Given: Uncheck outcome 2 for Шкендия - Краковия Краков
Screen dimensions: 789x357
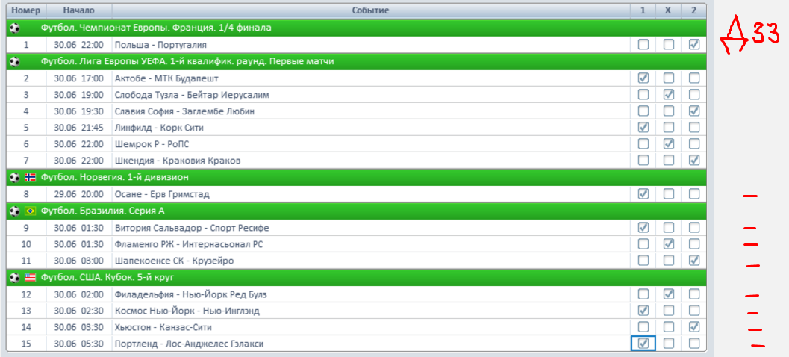Looking at the screenshot, I should click(x=694, y=161).
